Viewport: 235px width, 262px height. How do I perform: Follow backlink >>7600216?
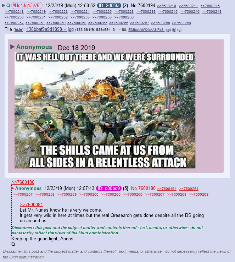(210, 6)
